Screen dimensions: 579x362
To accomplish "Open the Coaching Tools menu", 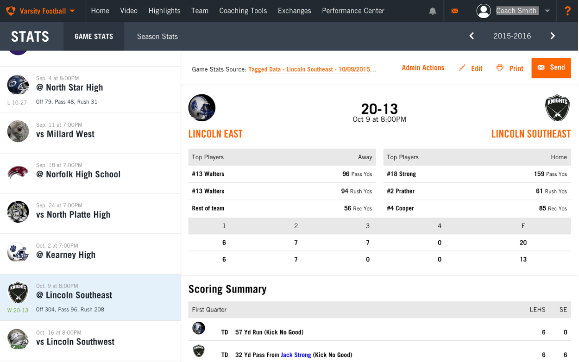I will tap(243, 11).
